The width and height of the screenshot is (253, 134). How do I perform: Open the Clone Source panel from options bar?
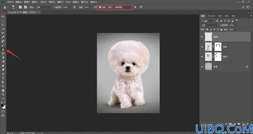[25, 7]
